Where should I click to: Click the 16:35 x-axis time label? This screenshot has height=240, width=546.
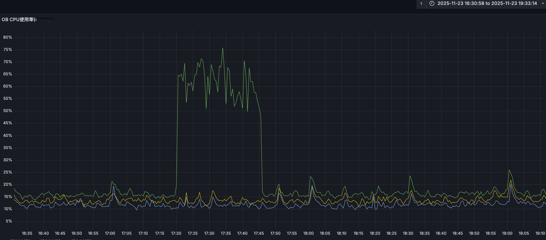[x=27, y=233]
